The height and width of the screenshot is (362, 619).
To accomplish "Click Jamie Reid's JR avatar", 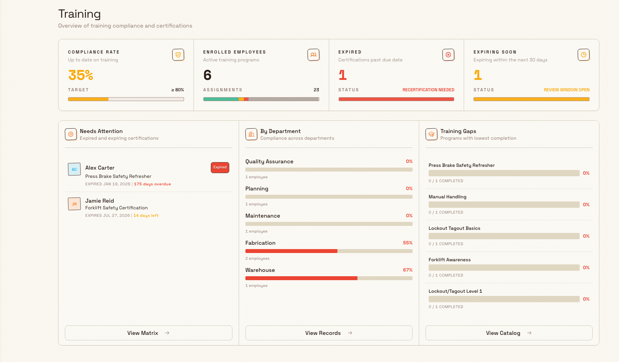I will point(74,204).
